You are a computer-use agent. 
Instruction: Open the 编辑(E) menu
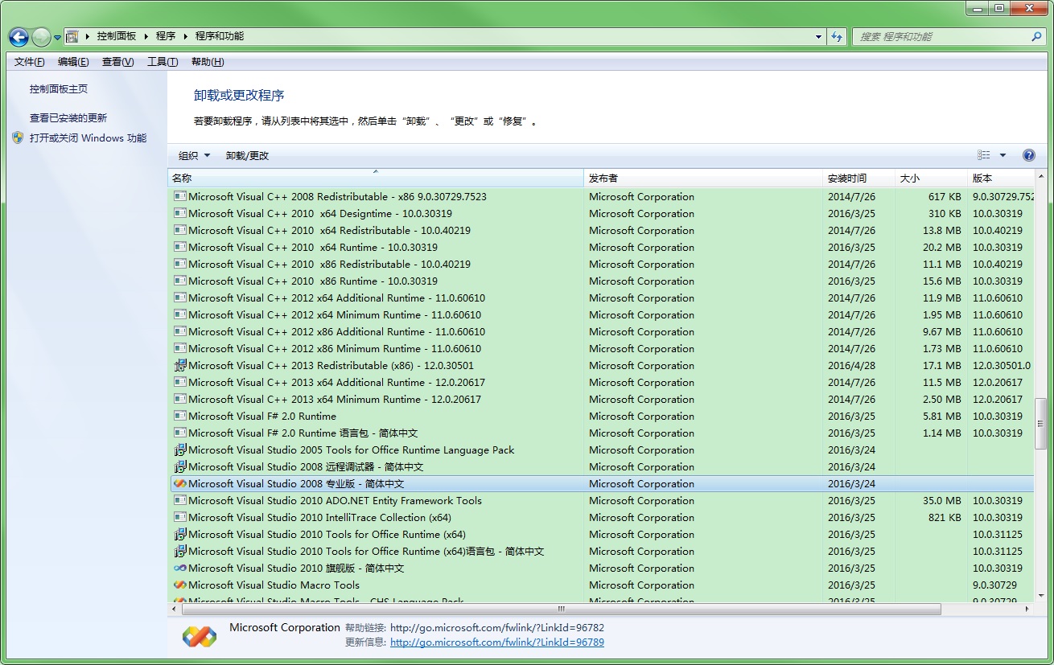(x=73, y=62)
